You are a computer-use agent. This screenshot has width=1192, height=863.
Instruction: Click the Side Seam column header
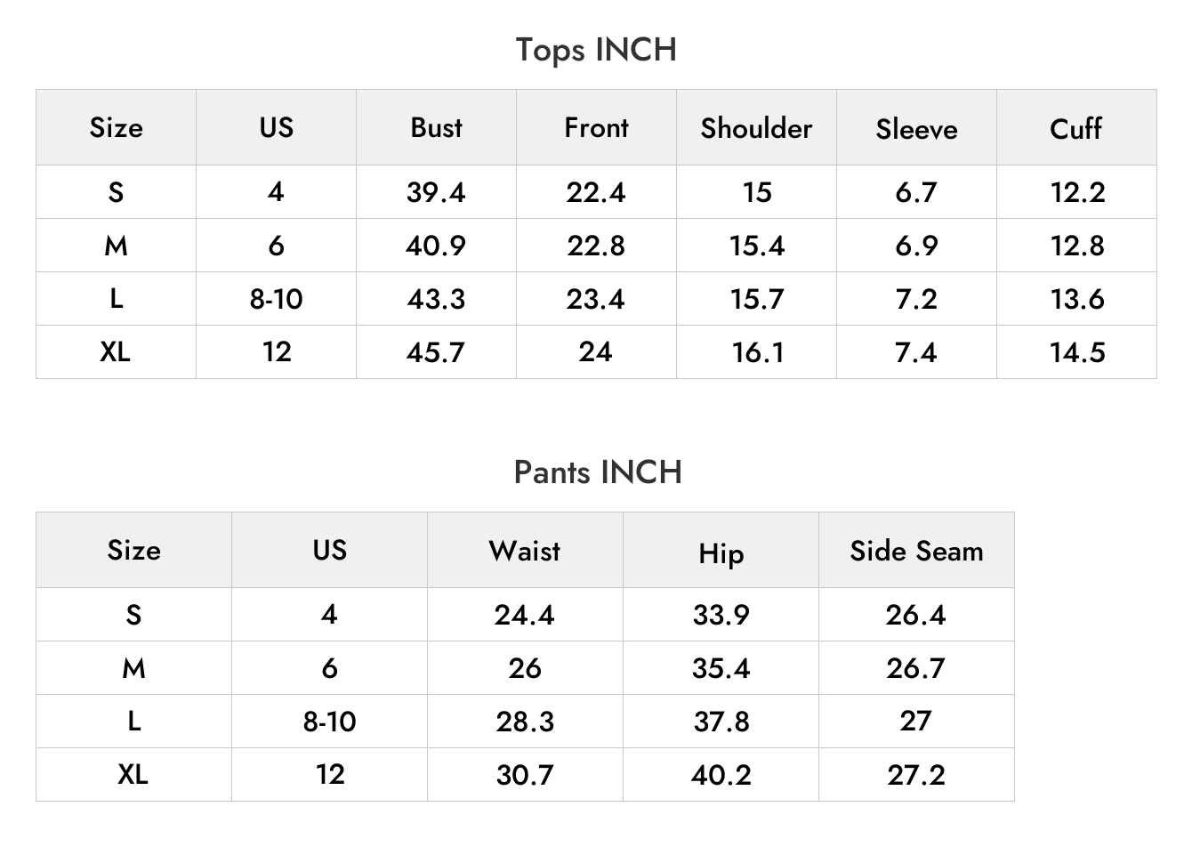click(x=916, y=550)
